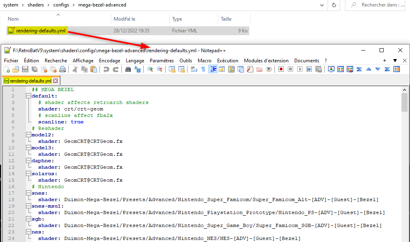
Task: Click the Explorer refresh button
Action: [334, 5]
